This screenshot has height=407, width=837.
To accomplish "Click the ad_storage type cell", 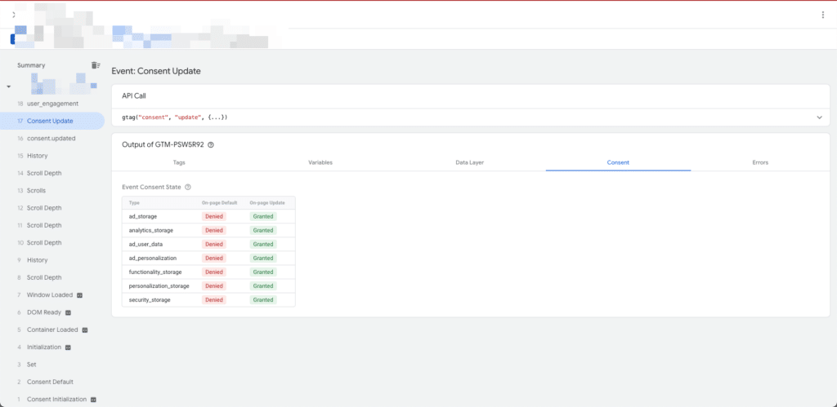I will click(142, 216).
